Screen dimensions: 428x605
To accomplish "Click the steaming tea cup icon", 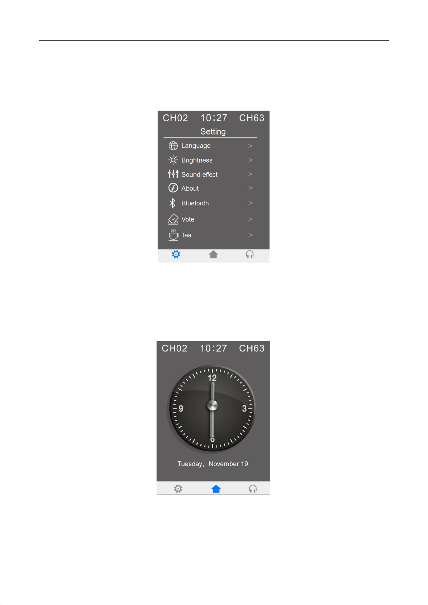I will point(174,235).
